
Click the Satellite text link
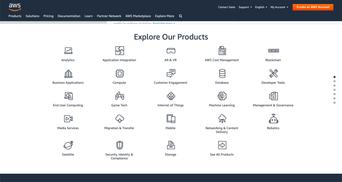pos(68,155)
